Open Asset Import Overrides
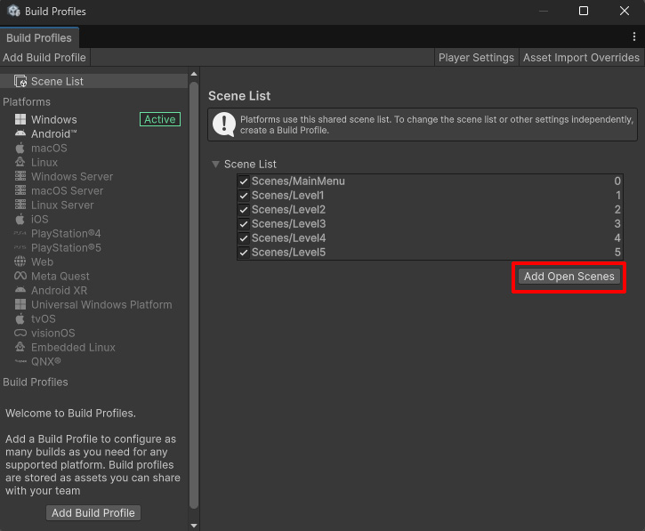This screenshot has height=531, width=645. click(581, 58)
